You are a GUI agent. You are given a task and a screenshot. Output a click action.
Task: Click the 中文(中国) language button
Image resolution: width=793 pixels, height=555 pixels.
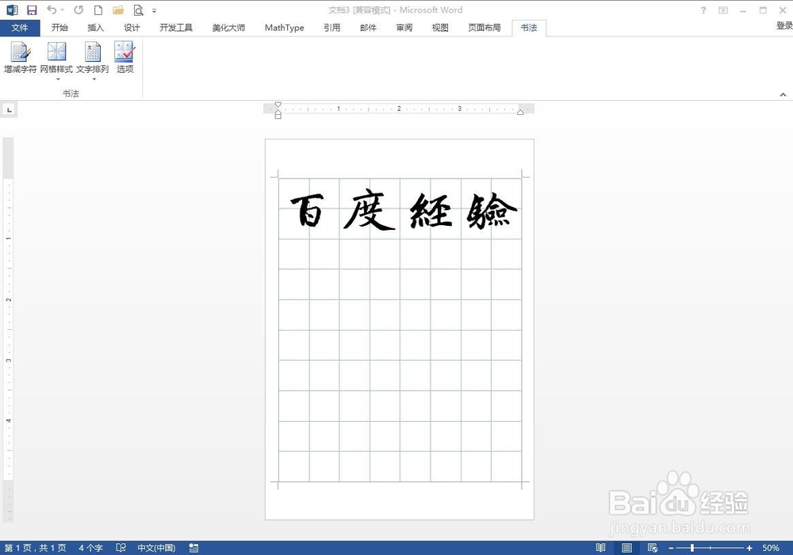pos(156,547)
